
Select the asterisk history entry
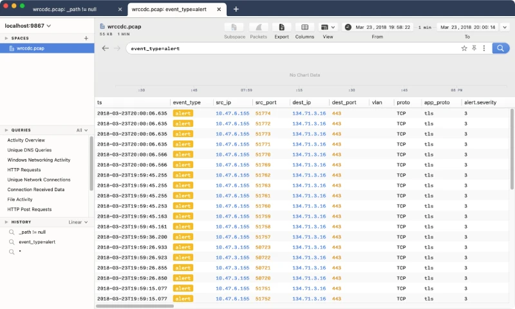click(x=20, y=251)
